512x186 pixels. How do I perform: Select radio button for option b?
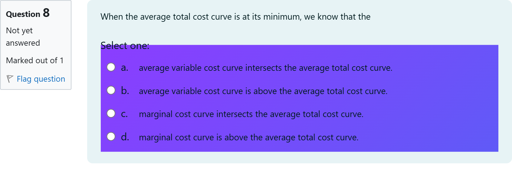click(111, 90)
